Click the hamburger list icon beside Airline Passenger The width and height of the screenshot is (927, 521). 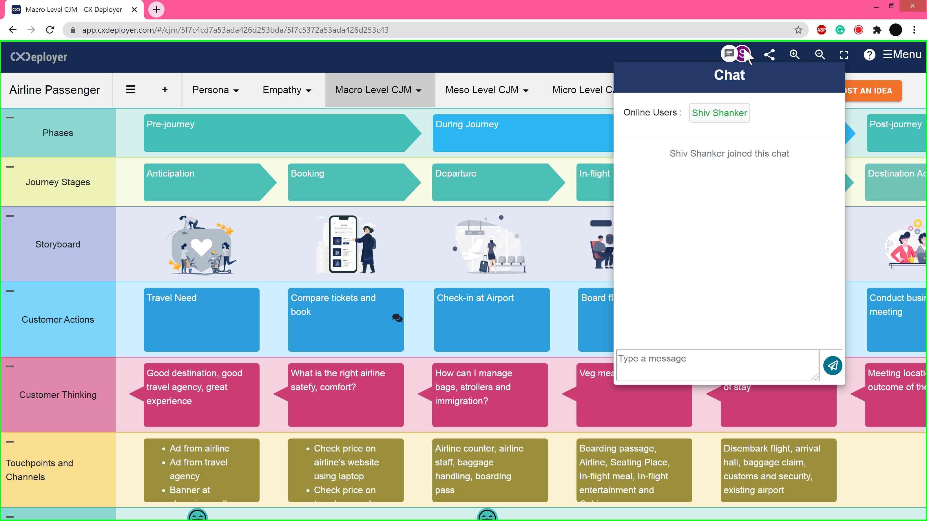131,89
